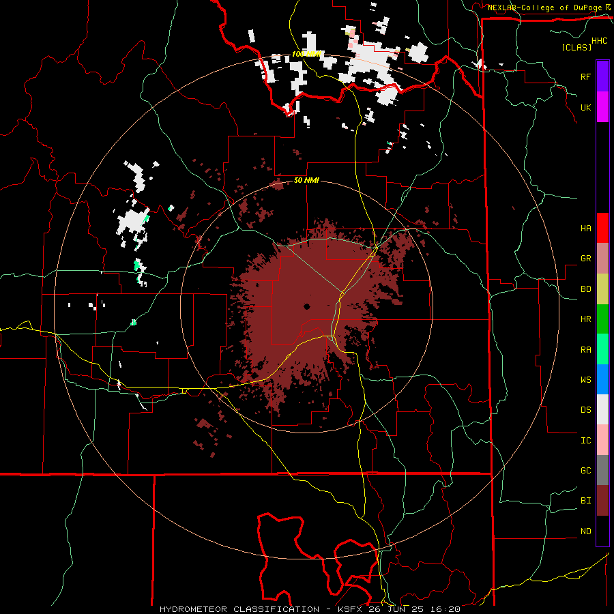Click the HR legend label
The image size is (614, 614).
[x=586, y=319]
